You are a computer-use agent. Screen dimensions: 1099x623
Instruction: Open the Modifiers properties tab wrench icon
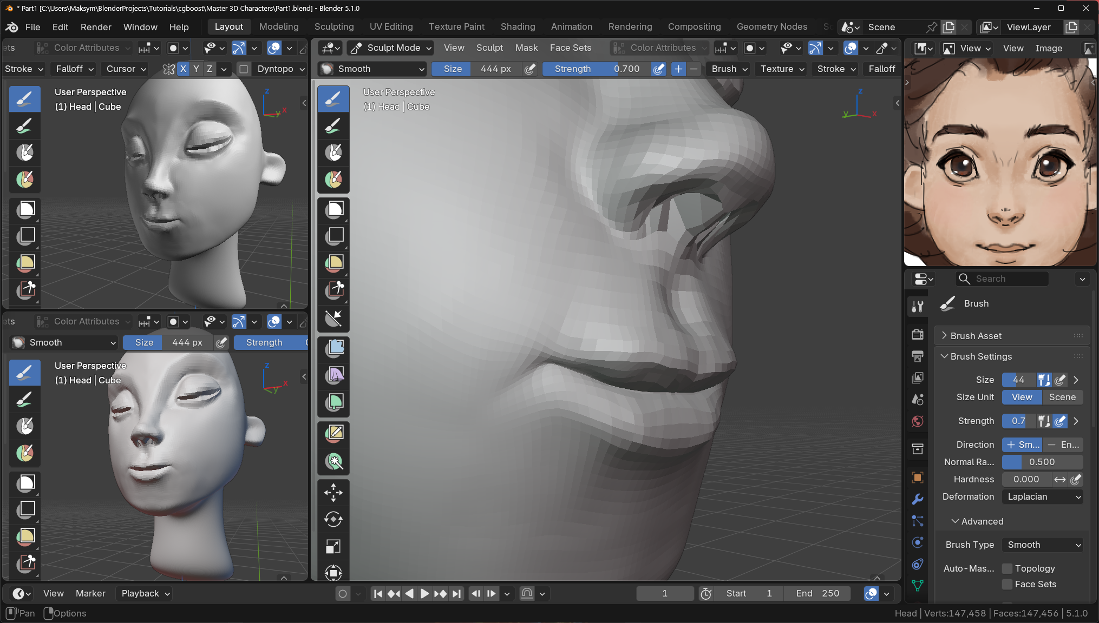pyautogui.click(x=918, y=499)
